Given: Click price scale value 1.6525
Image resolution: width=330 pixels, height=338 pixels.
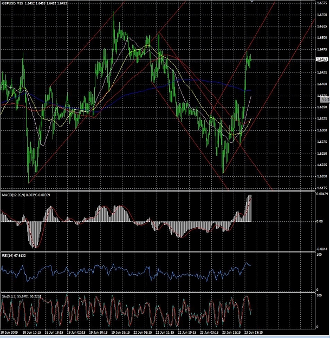Looking at the screenshot, I should [x=322, y=26].
